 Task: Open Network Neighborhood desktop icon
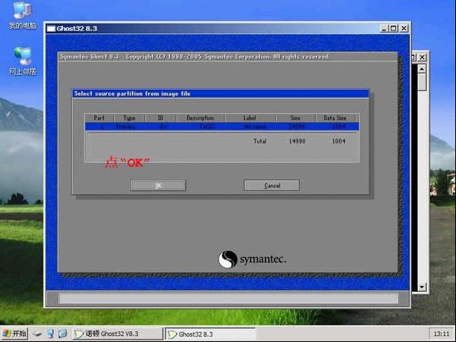pos(22,61)
